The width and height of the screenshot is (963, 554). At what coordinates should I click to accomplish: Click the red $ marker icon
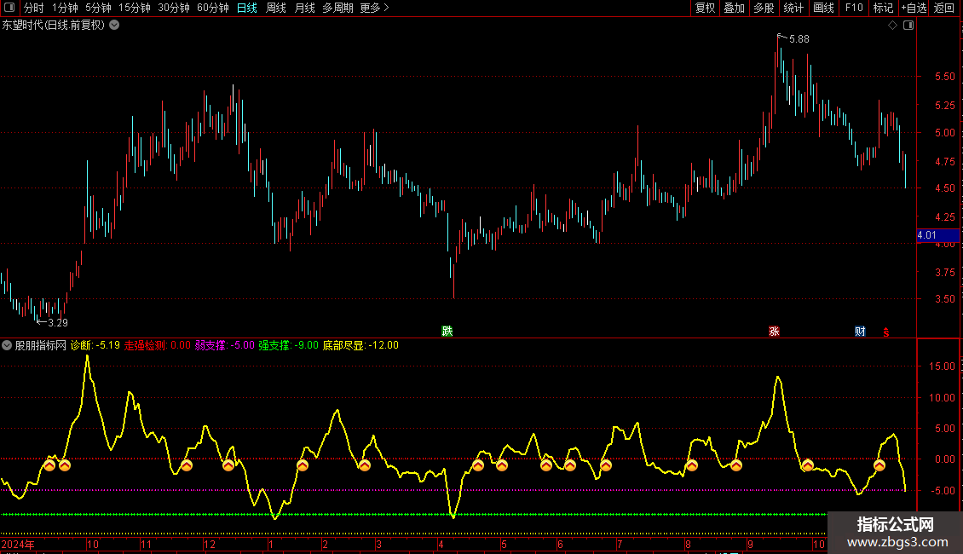tap(885, 332)
